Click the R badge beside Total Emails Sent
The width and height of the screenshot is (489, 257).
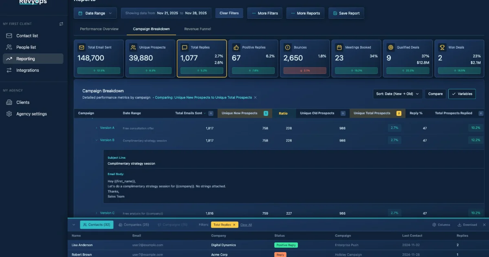211,113
